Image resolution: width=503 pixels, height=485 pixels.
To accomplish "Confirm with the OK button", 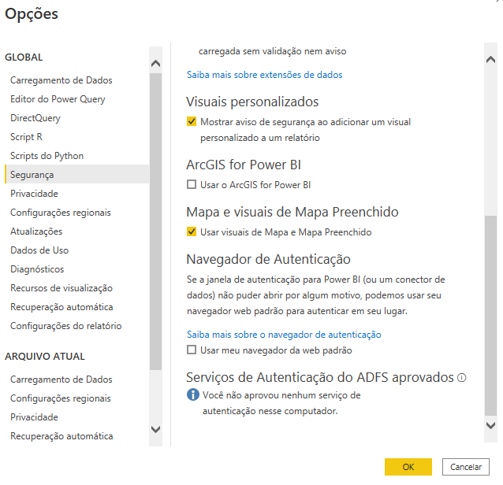I will [408, 467].
